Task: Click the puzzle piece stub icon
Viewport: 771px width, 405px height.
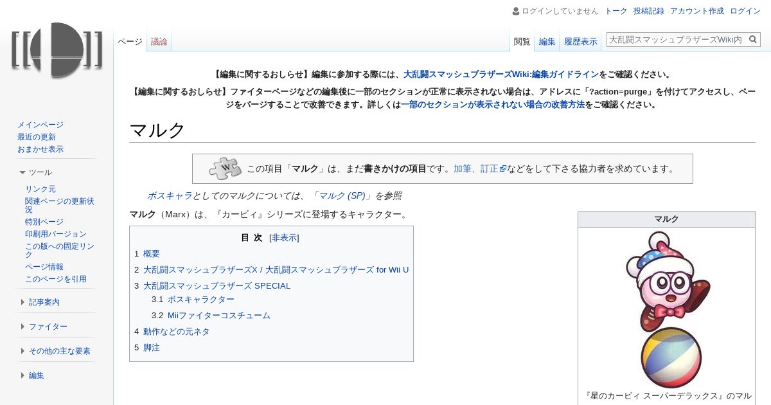Action: pos(225,168)
